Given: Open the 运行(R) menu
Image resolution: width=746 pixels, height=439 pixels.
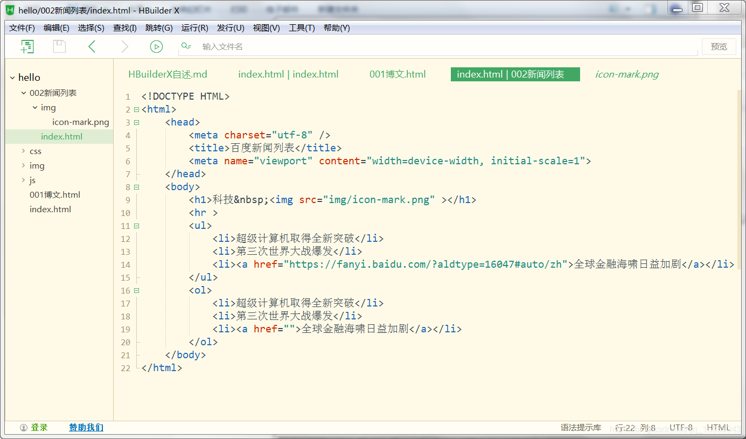Looking at the screenshot, I should [195, 28].
